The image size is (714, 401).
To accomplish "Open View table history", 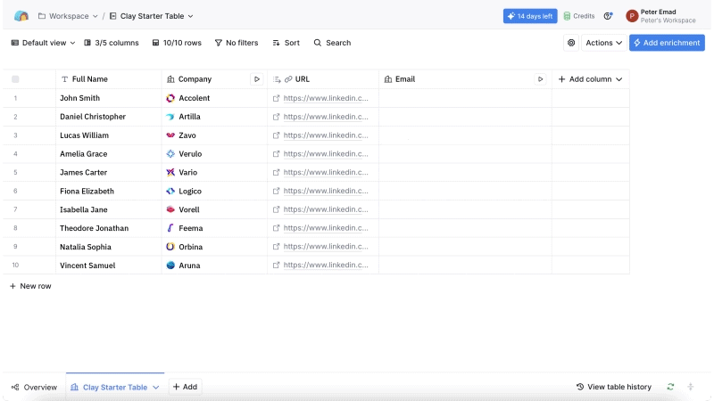I will click(614, 387).
